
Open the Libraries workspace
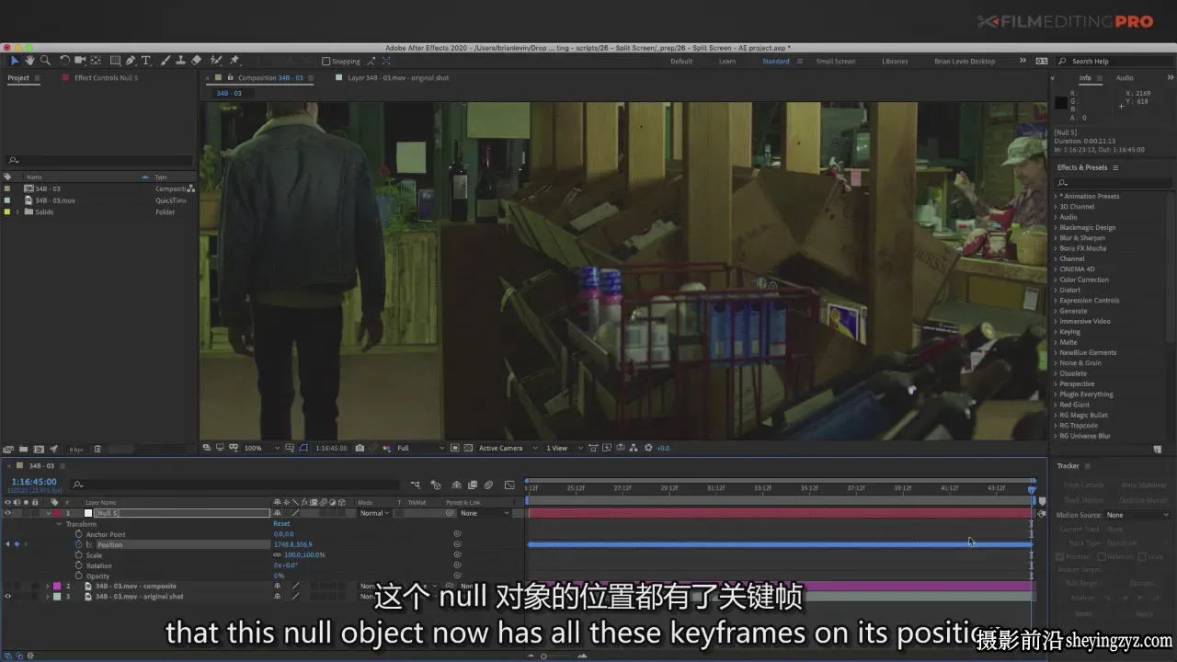tap(895, 62)
